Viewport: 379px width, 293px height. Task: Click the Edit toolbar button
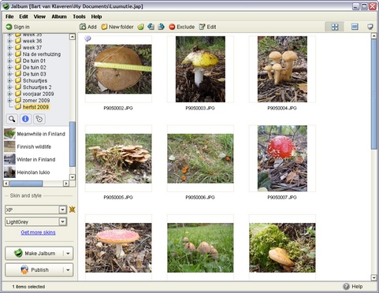207,27
